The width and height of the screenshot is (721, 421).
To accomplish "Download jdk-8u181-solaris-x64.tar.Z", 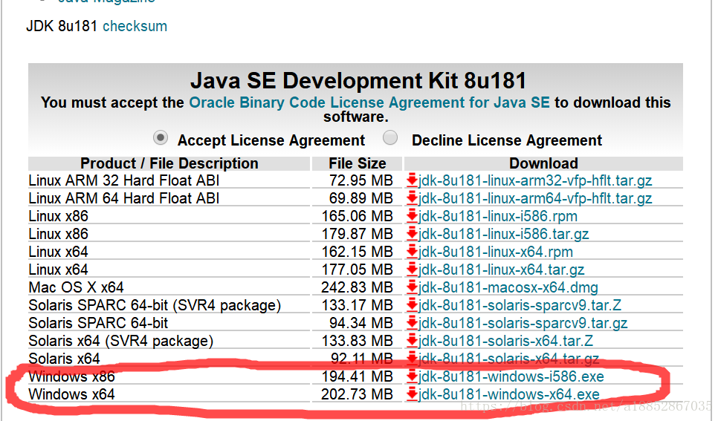I will (505, 341).
